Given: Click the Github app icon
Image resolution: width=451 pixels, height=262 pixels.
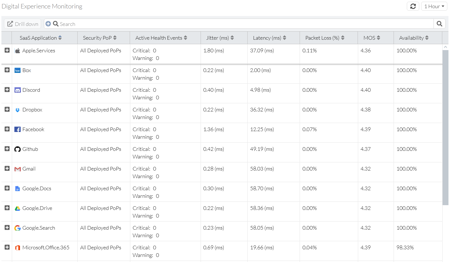Looking at the screenshot, I should [17, 149].
